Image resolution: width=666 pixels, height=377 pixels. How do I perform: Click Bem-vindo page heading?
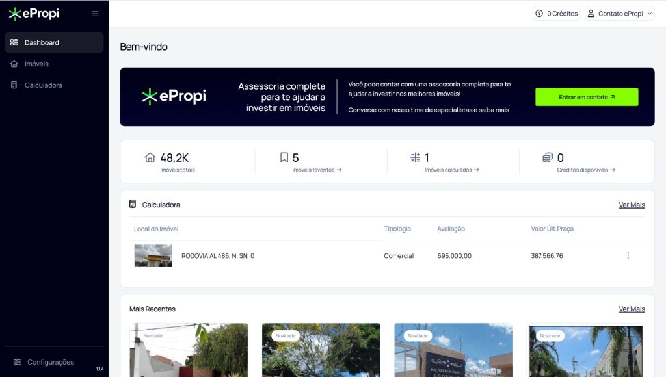pos(144,47)
